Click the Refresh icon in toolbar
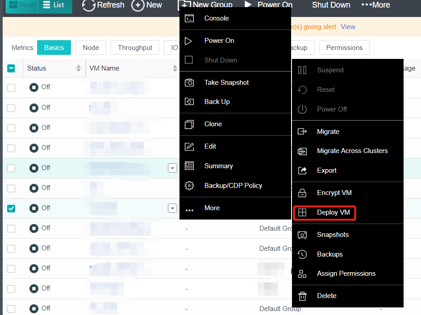 (89, 5)
